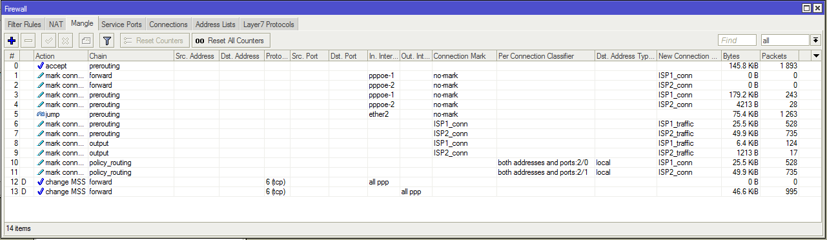Click Per Connection Classifier column header
The height and width of the screenshot is (240, 827).
(546, 56)
